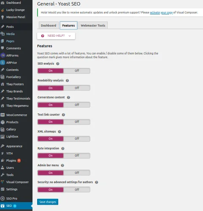This screenshot has width=203, height=211.
Task: Turn Admin bar menu Off
Action: 77,173
